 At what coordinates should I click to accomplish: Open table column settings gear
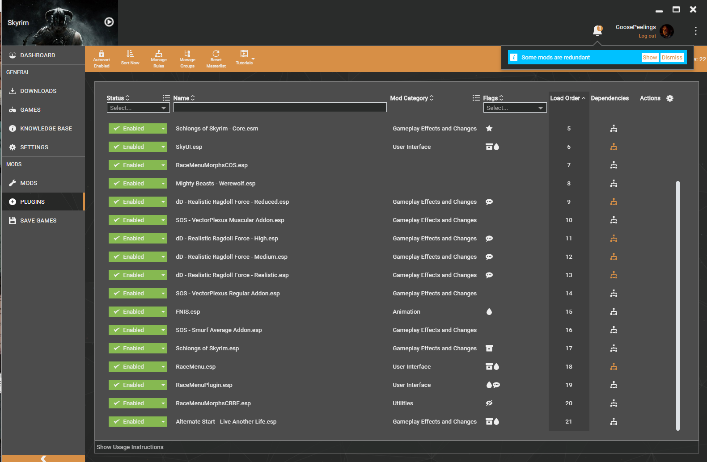670,98
